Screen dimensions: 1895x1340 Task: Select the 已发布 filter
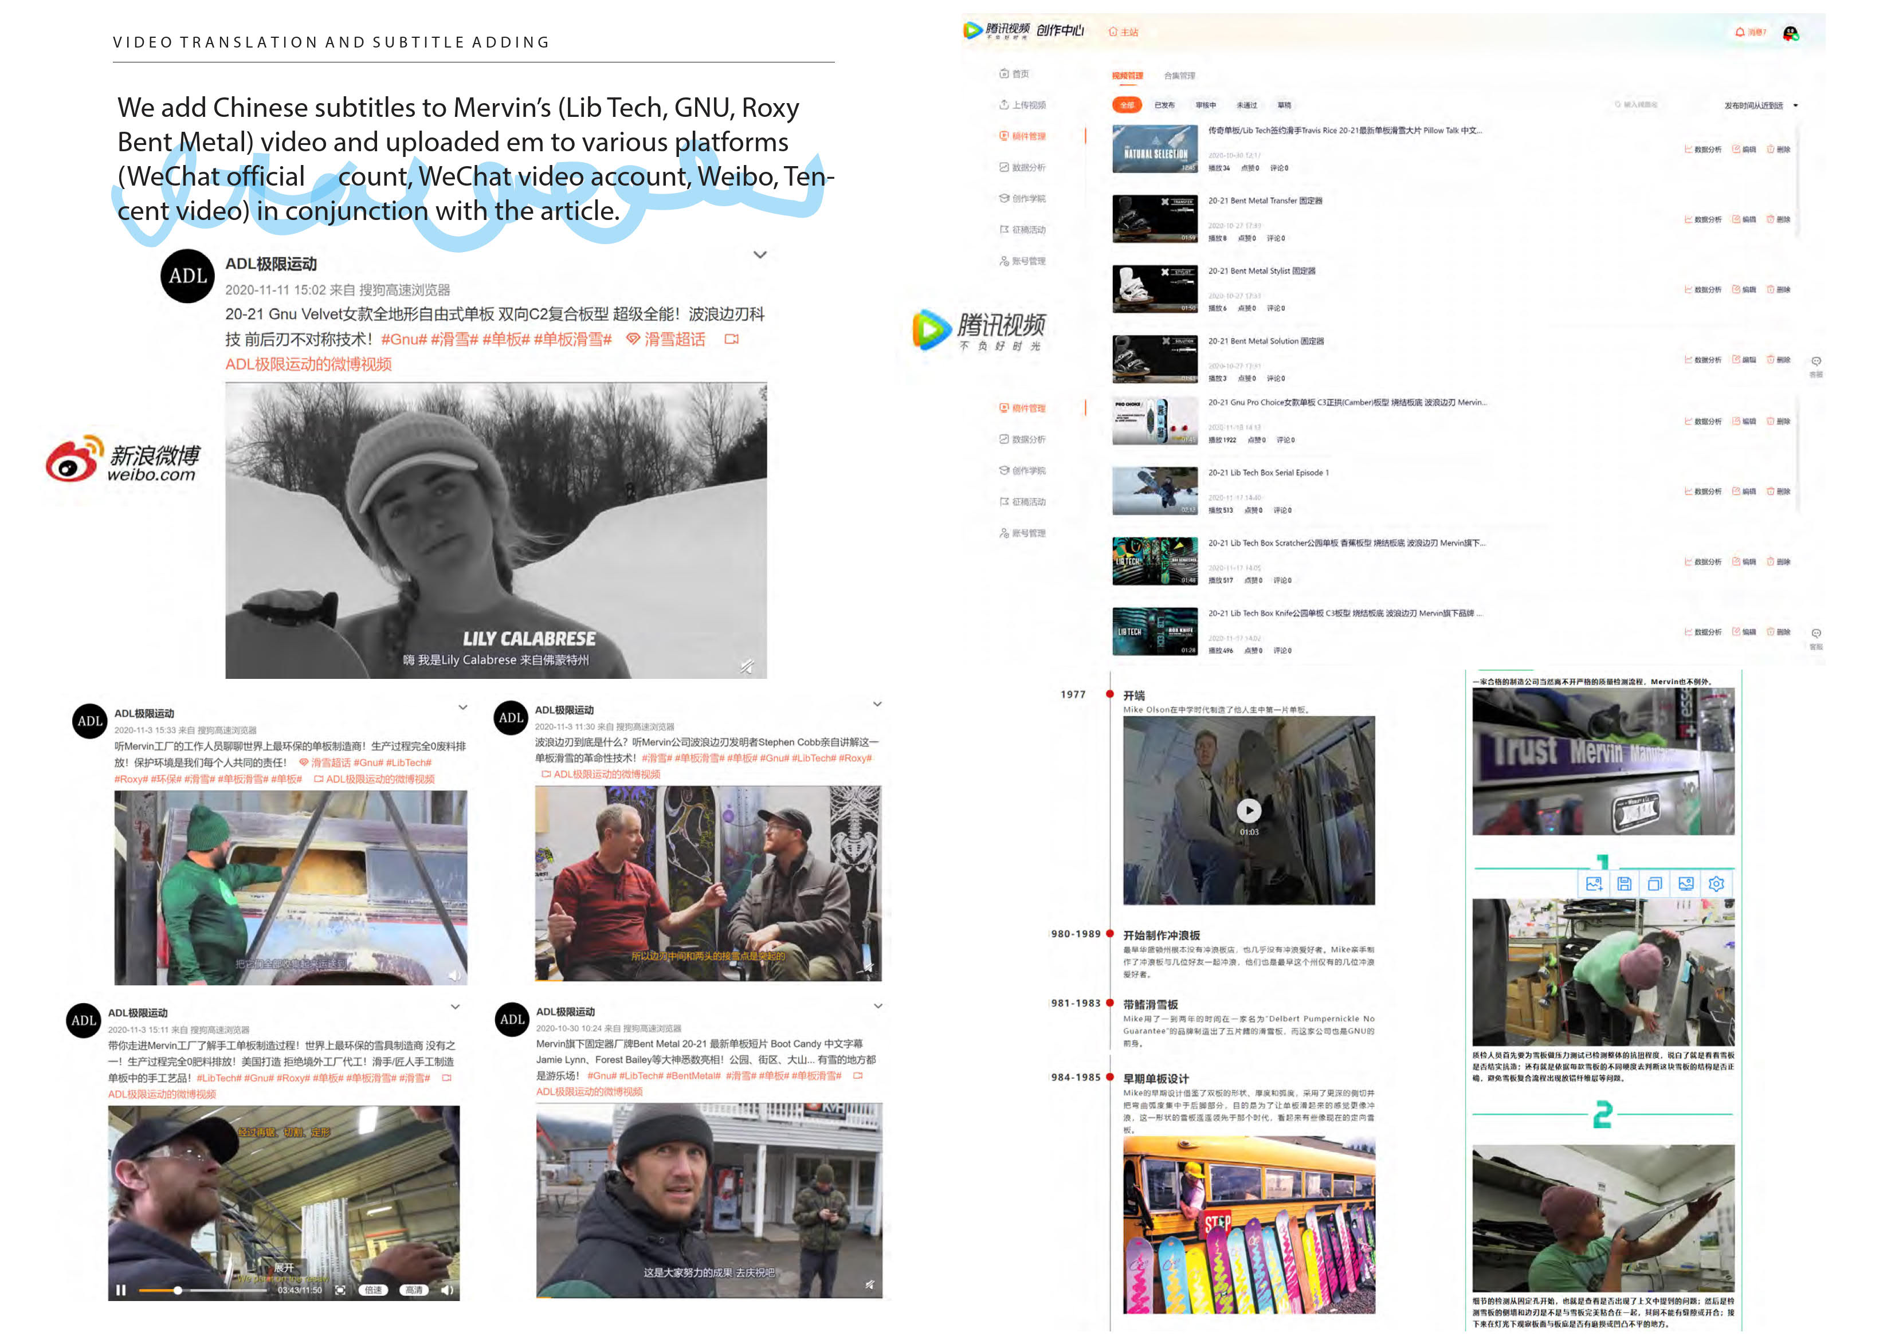(1164, 105)
